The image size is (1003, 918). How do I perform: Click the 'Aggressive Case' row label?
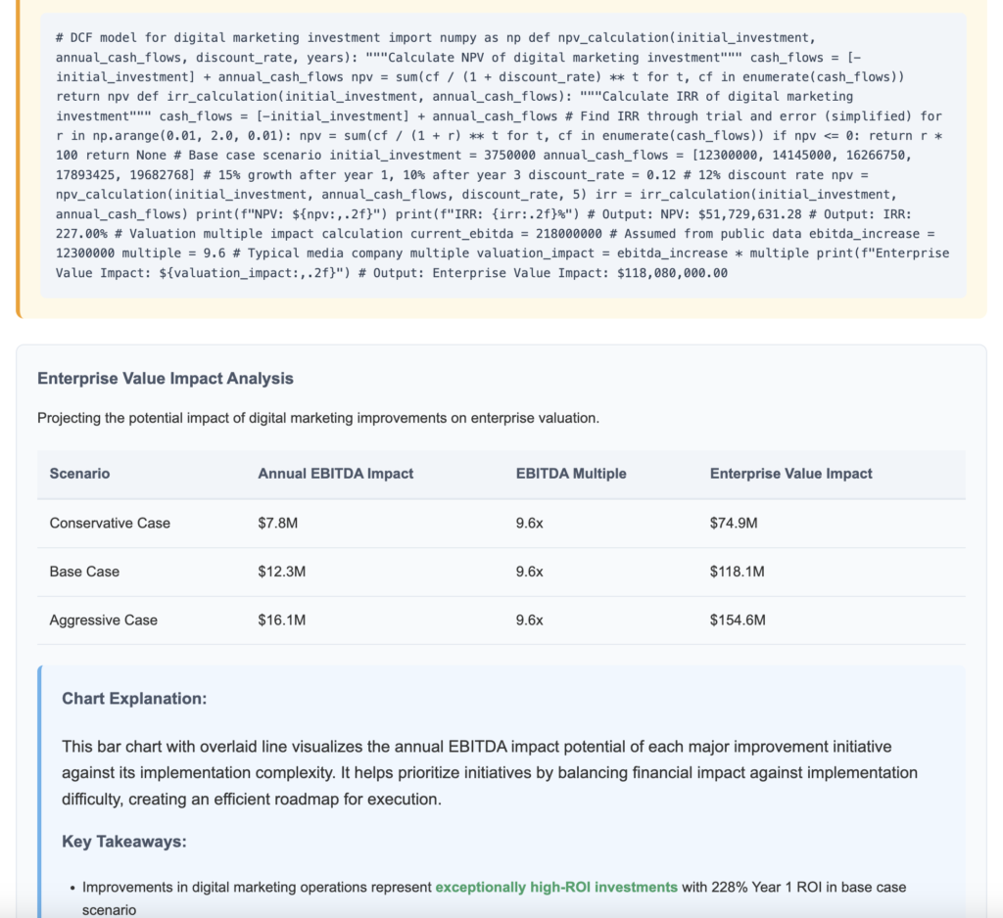[x=103, y=620]
